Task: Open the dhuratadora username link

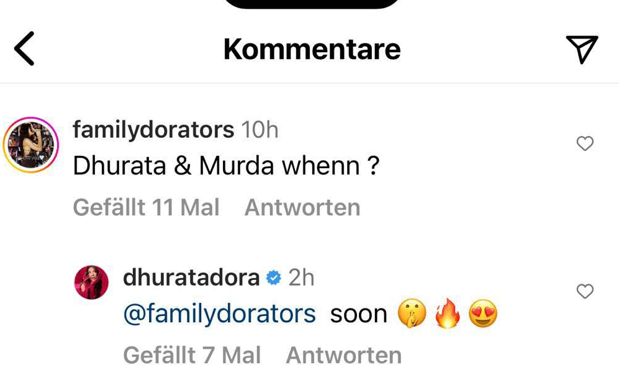Action: [191, 277]
